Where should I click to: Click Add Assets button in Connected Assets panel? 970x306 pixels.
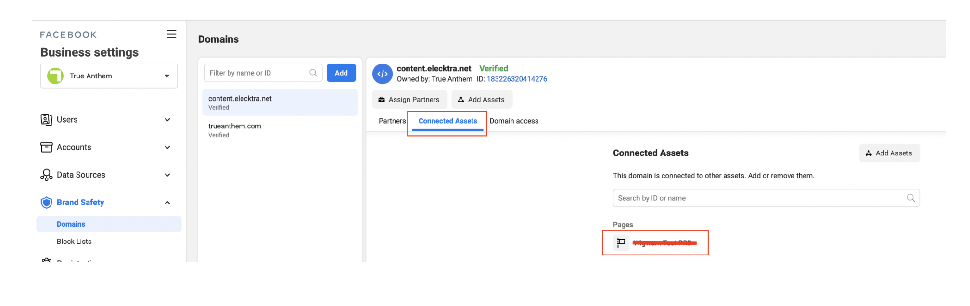pyautogui.click(x=889, y=153)
